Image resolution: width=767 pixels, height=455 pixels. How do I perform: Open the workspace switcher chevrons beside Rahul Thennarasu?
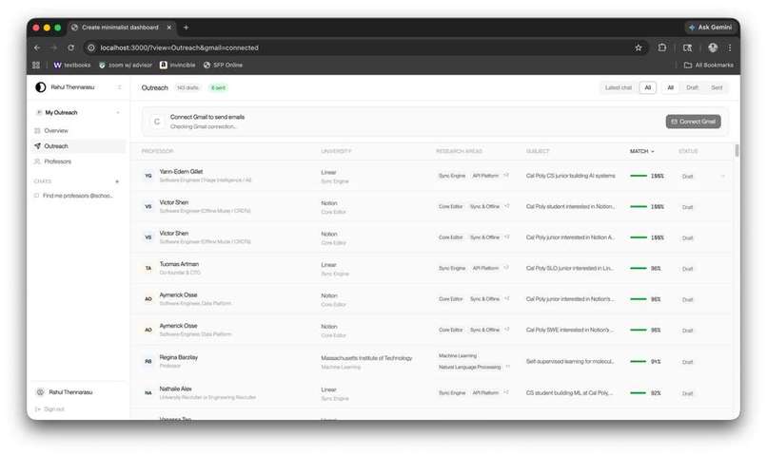point(119,87)
